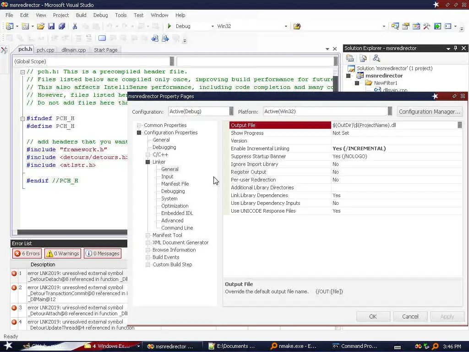This screenshot has height=352, width=469.
Task: Click the navigate backward toolbar icon
Action: (155, 38)
